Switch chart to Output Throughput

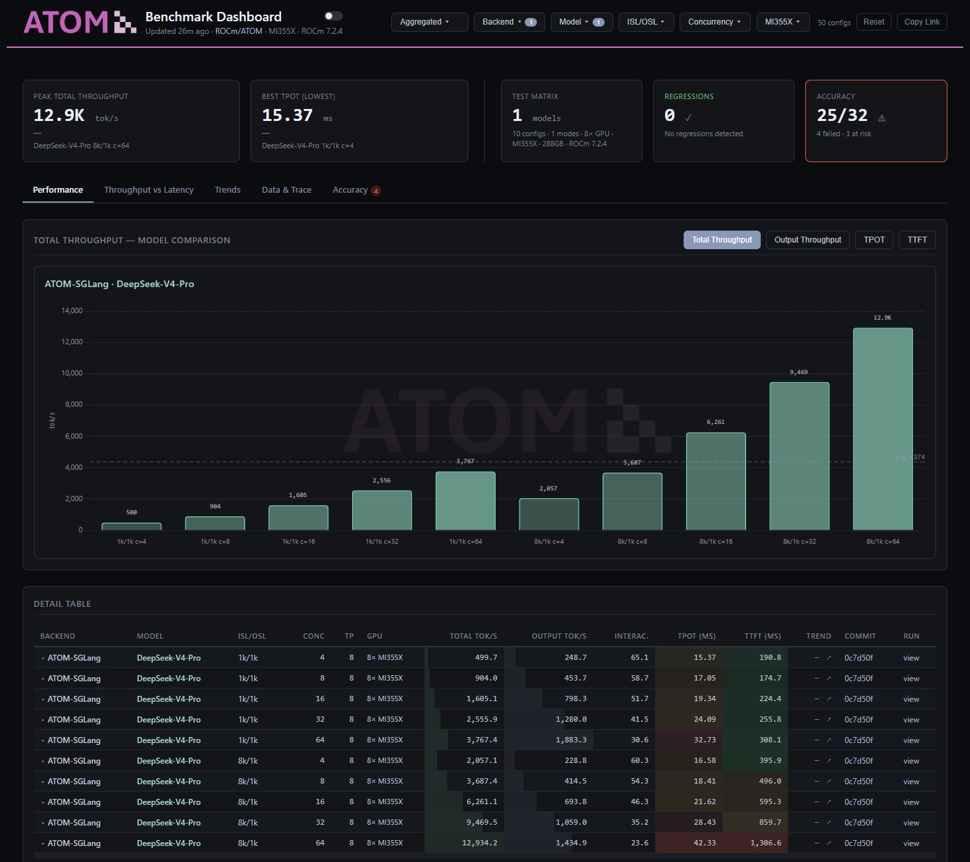tap(807, 240)
